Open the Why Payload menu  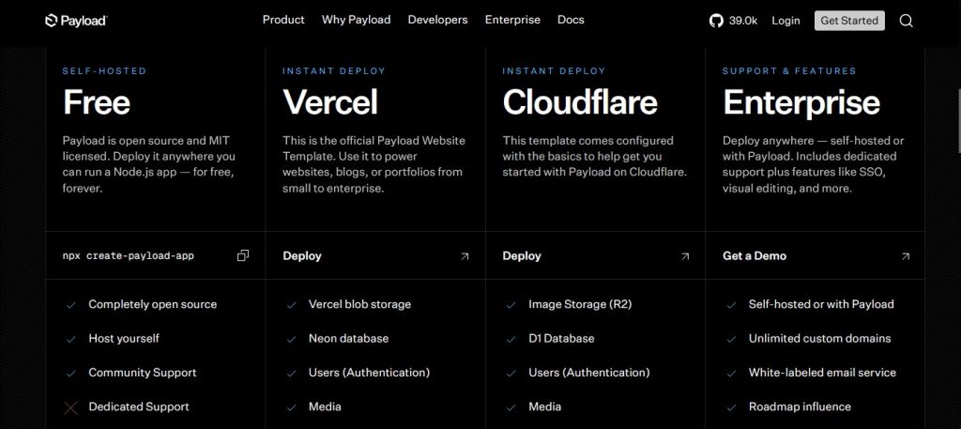pos(356,20)
